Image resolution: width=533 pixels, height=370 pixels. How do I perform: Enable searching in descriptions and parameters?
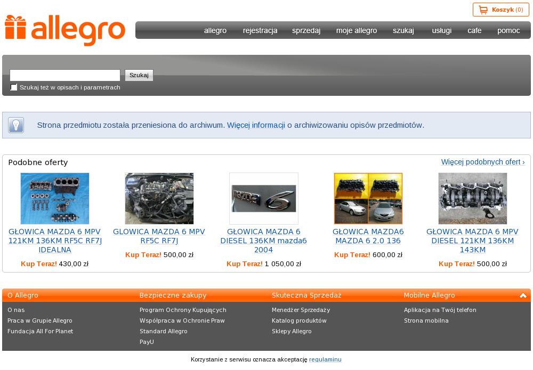[14, 87]
